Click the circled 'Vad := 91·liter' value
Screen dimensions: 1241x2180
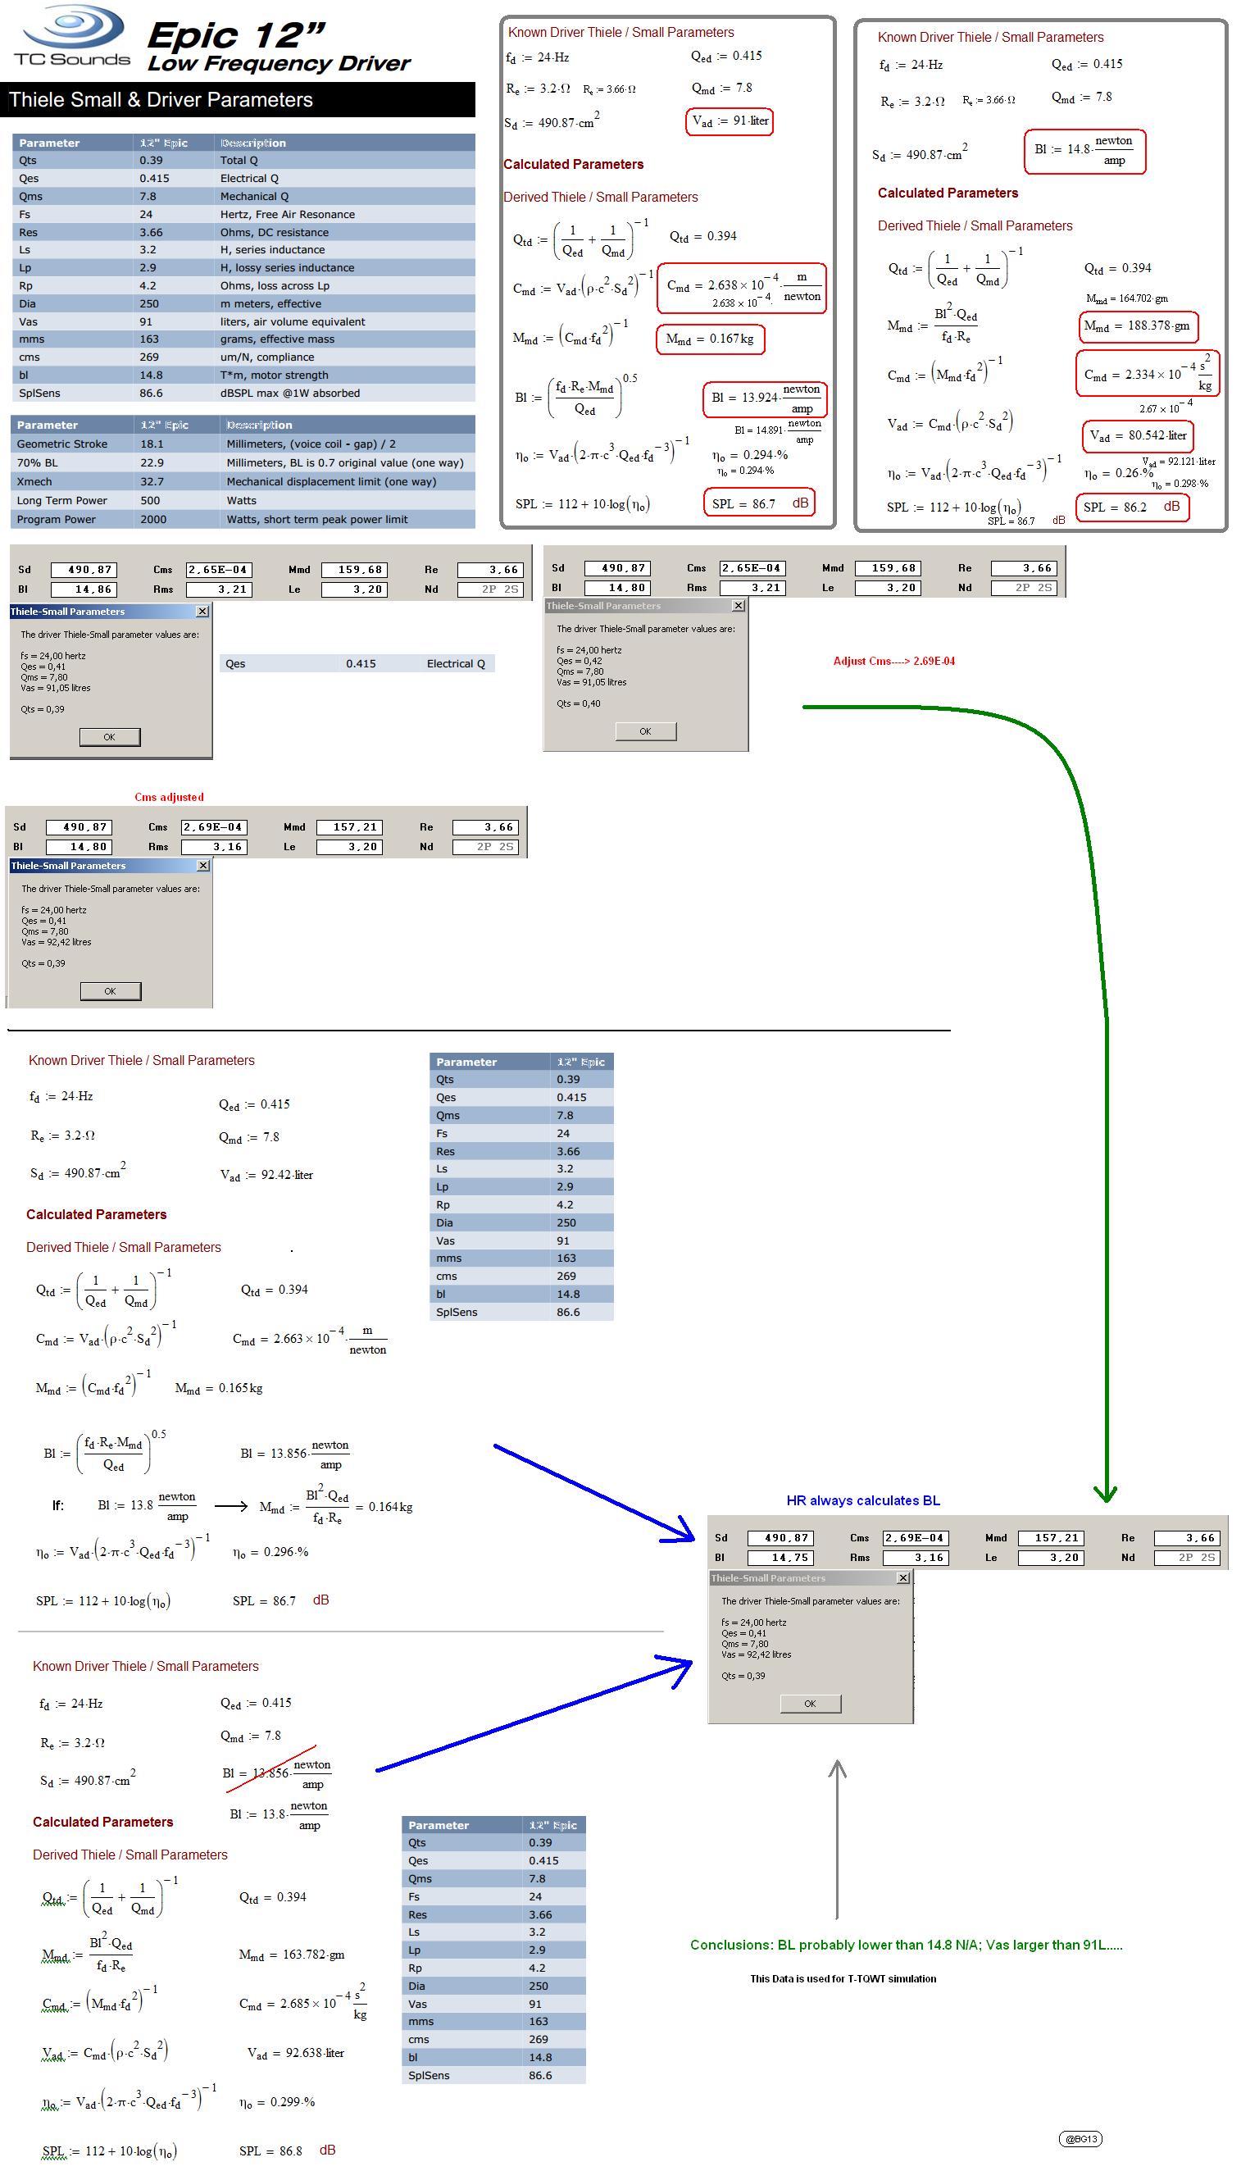pos(730,121)
